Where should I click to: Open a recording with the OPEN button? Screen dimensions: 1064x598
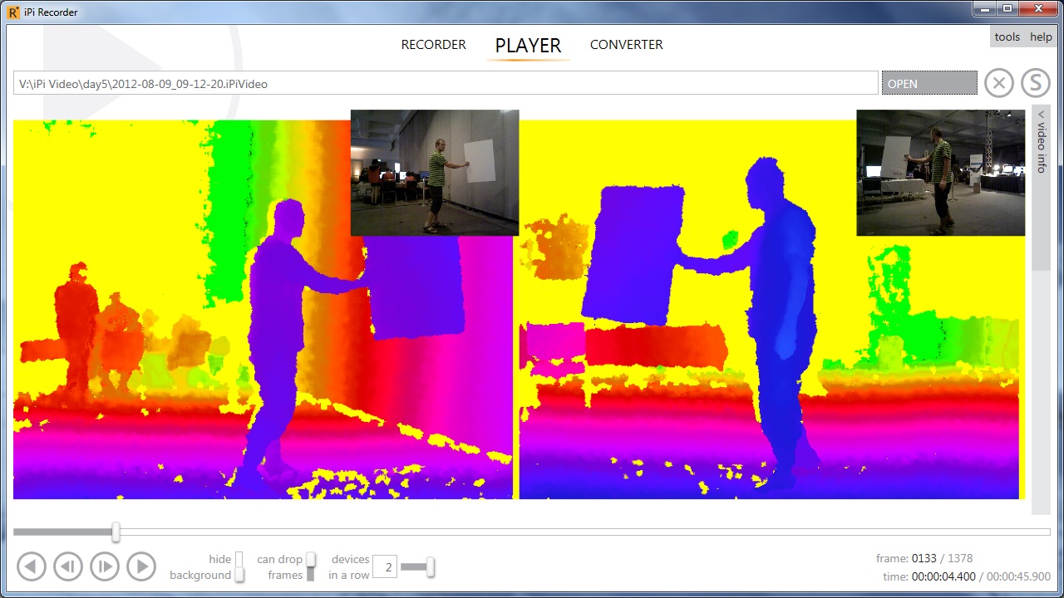929,82
